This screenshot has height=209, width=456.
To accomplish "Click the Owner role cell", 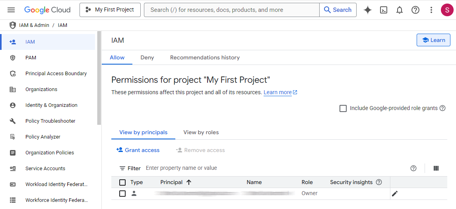I will (309, 194).
